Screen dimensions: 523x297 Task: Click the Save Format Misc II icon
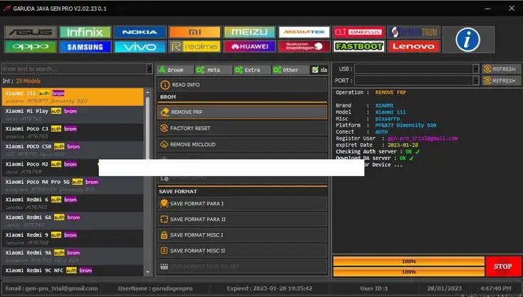pos(164,251)
